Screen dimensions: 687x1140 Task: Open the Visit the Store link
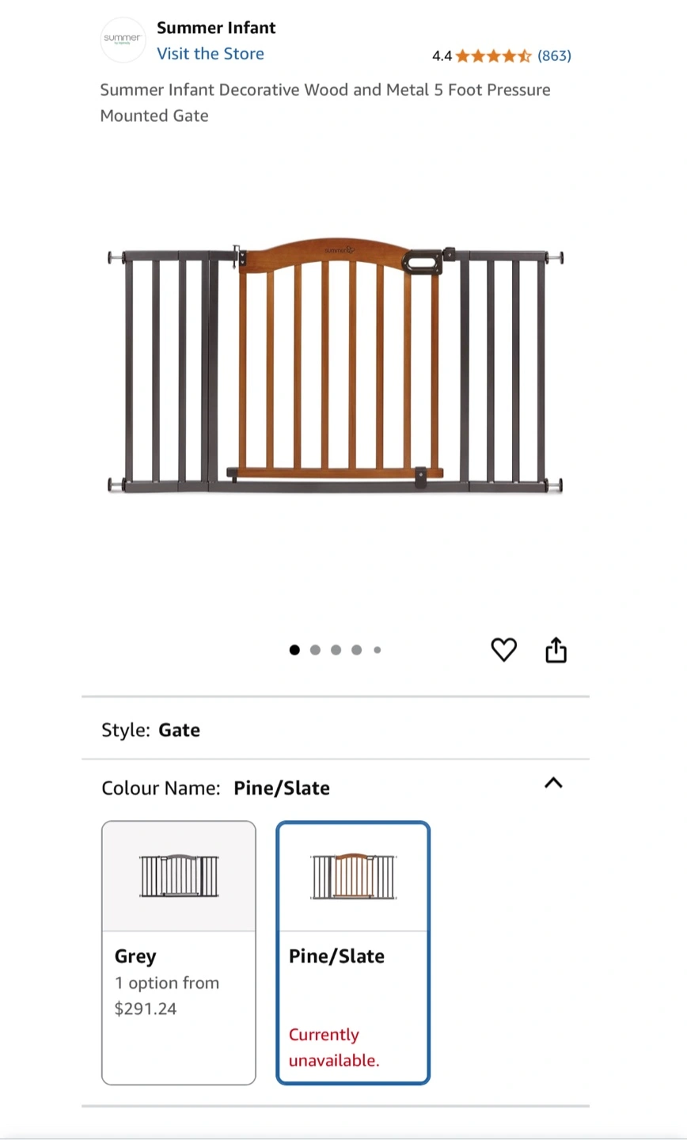coord(211,54)
